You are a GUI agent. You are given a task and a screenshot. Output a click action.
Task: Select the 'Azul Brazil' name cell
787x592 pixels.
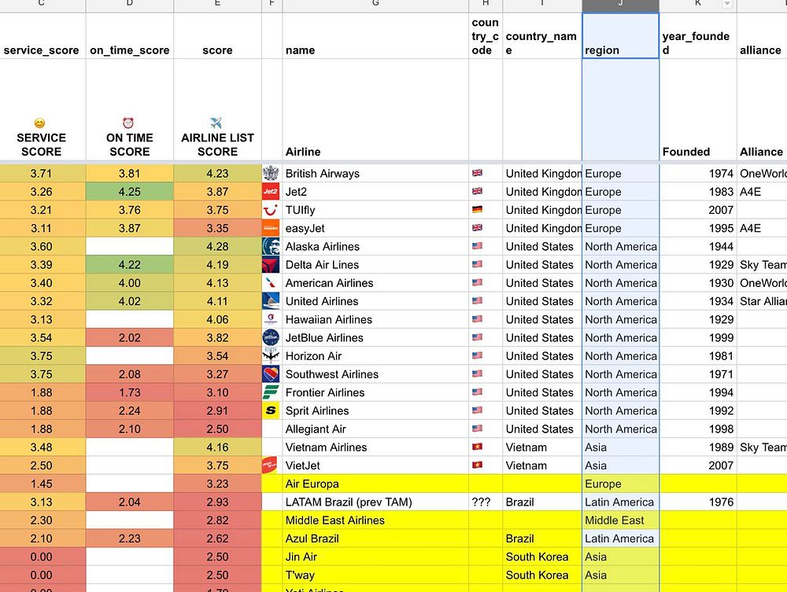tap(375, 539)
